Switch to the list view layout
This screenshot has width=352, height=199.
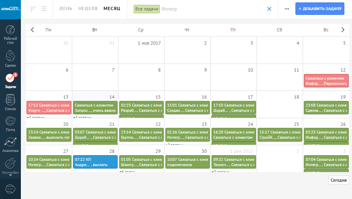pos(44,9)
